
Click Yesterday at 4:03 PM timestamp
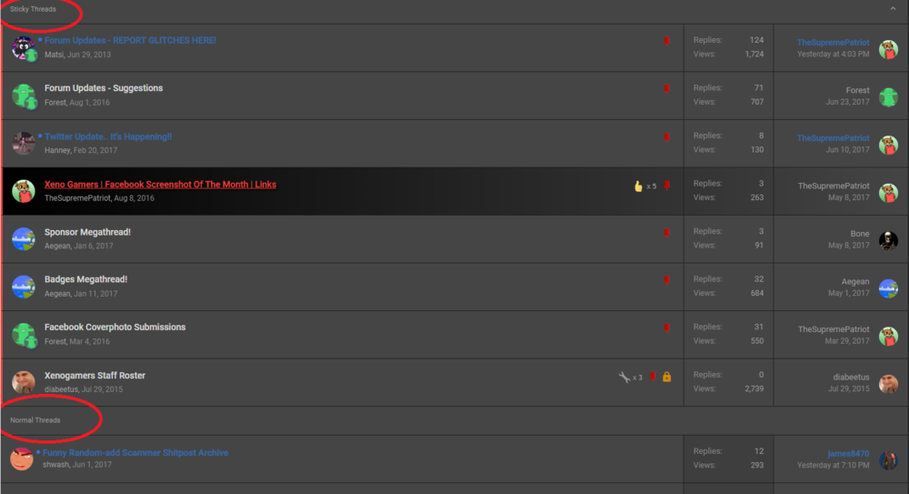click(x=833, y=54)
